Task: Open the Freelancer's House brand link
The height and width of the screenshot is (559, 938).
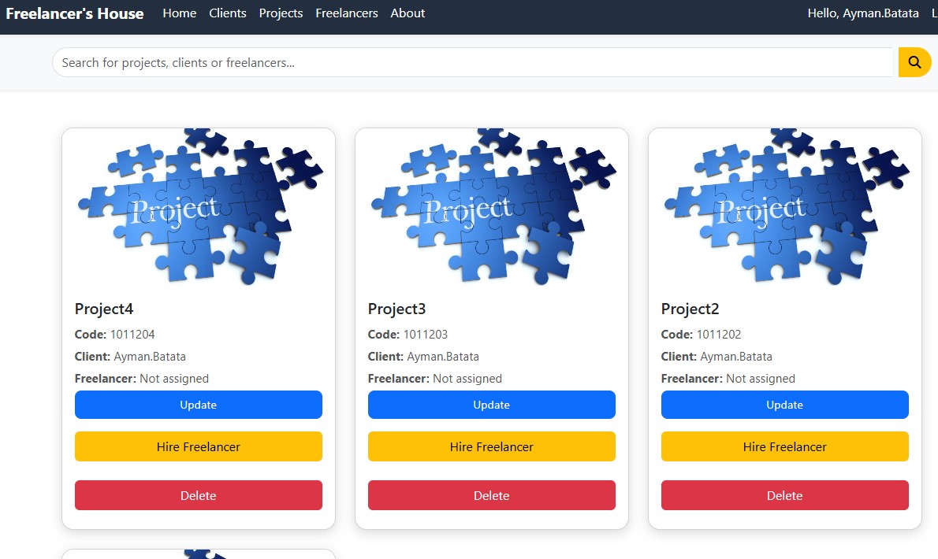Action: (x=75, y=13)
